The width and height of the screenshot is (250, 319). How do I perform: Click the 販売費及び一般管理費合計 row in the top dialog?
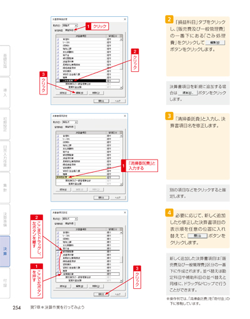tap(87, 84)
